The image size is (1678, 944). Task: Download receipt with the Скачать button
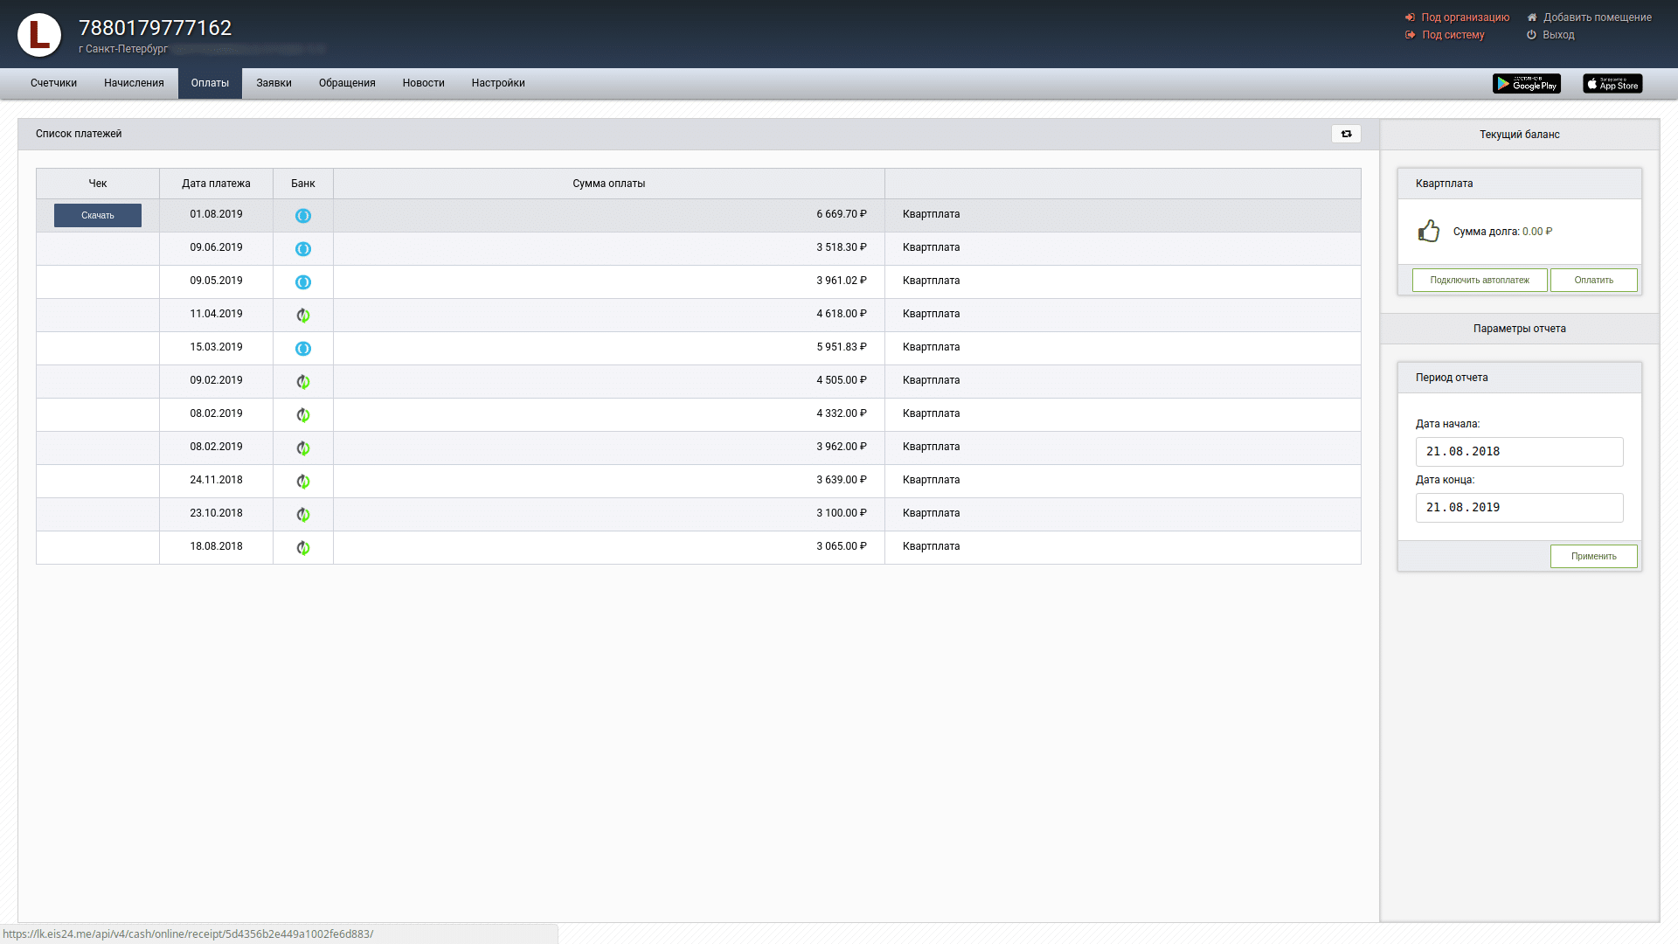[x=98, y=215]
